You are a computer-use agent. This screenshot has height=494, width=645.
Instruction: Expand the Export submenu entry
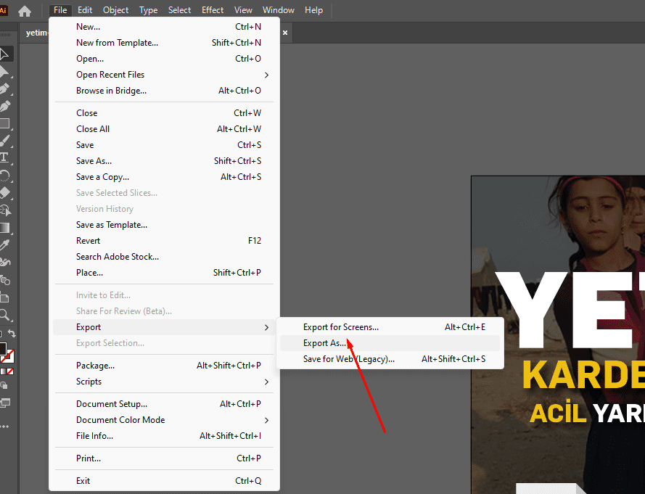164,327
